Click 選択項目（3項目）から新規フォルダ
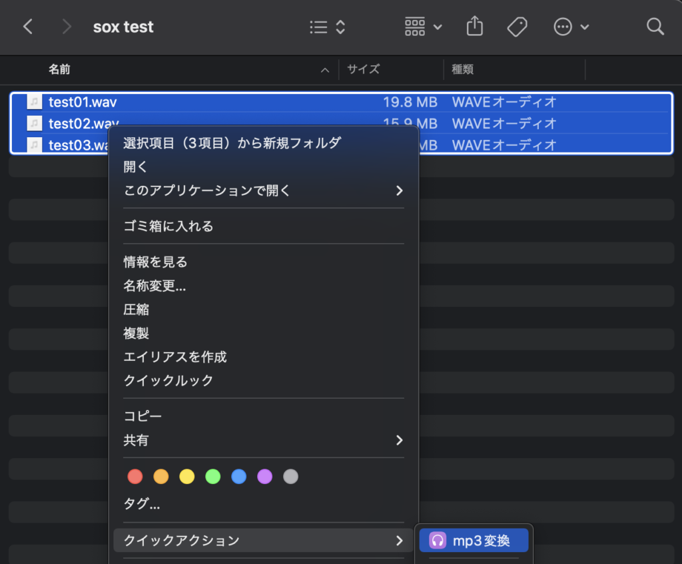 [x=232, y=142]
